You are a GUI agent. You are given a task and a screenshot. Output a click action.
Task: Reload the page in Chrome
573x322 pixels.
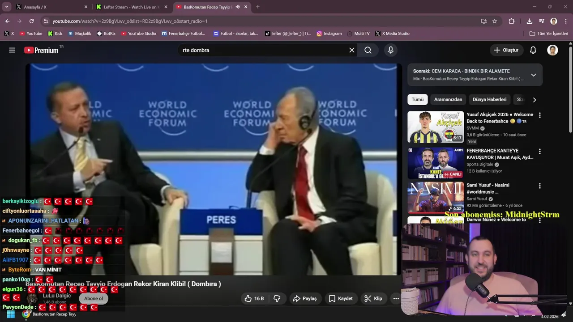pyautogui.click(x=31, y=21)
